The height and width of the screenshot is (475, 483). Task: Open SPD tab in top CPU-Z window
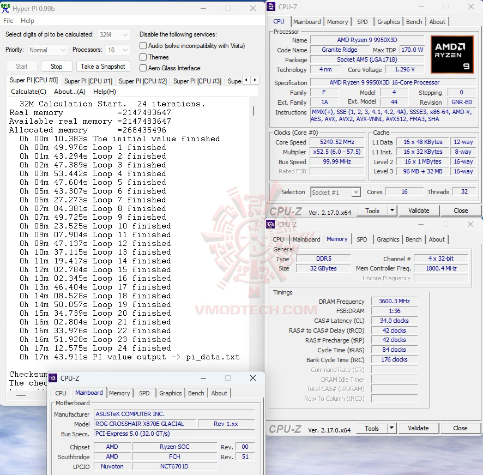(362, 22)
